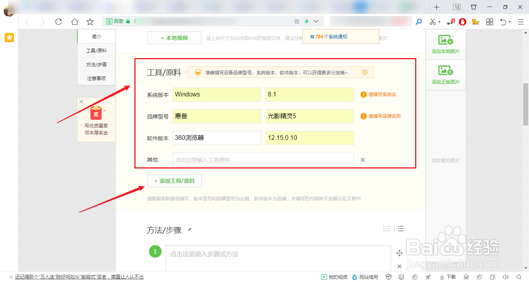This screenshot has width=529, height=282.
Task: Expand the undo history dropdown arrow
Action: [510, 22]
